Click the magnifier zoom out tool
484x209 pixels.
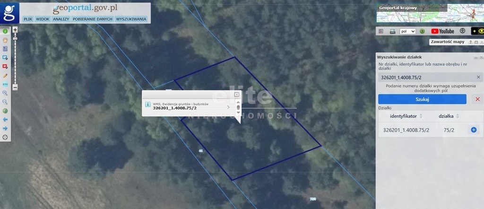5,102
